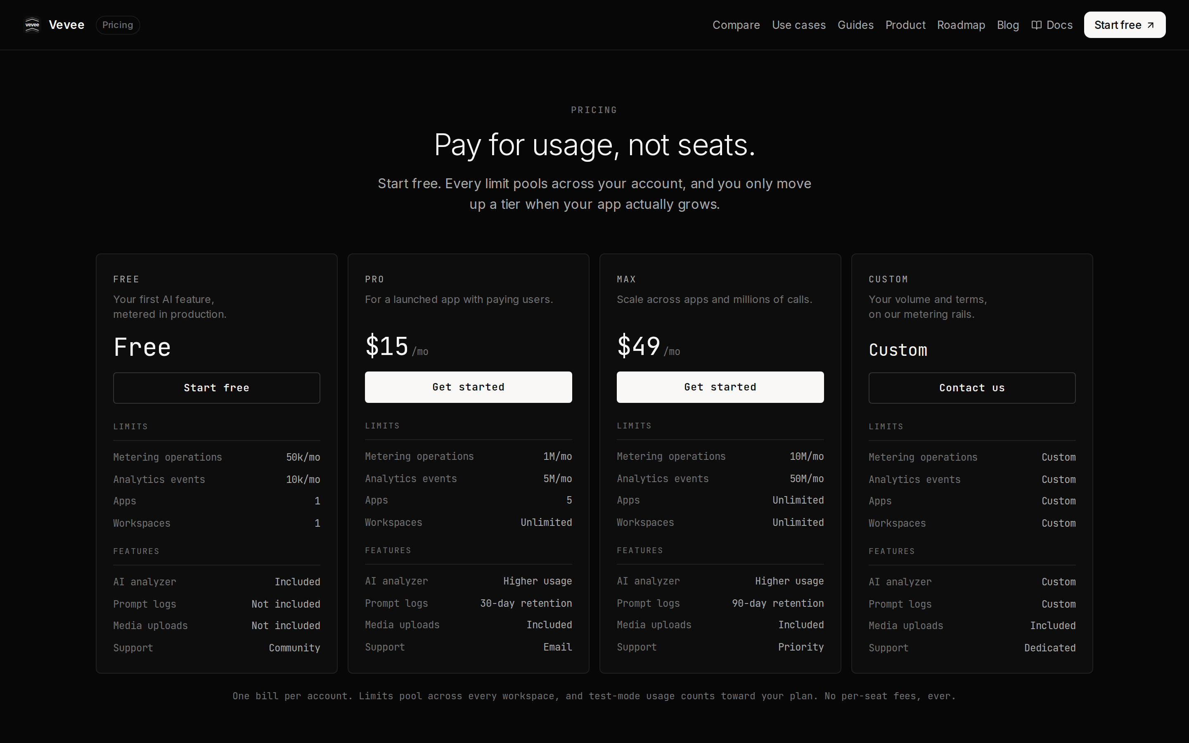Click the '10M/mo' metering value in Max plan
The height and width of the screenshot is (743, 1189).
[807, 457]
